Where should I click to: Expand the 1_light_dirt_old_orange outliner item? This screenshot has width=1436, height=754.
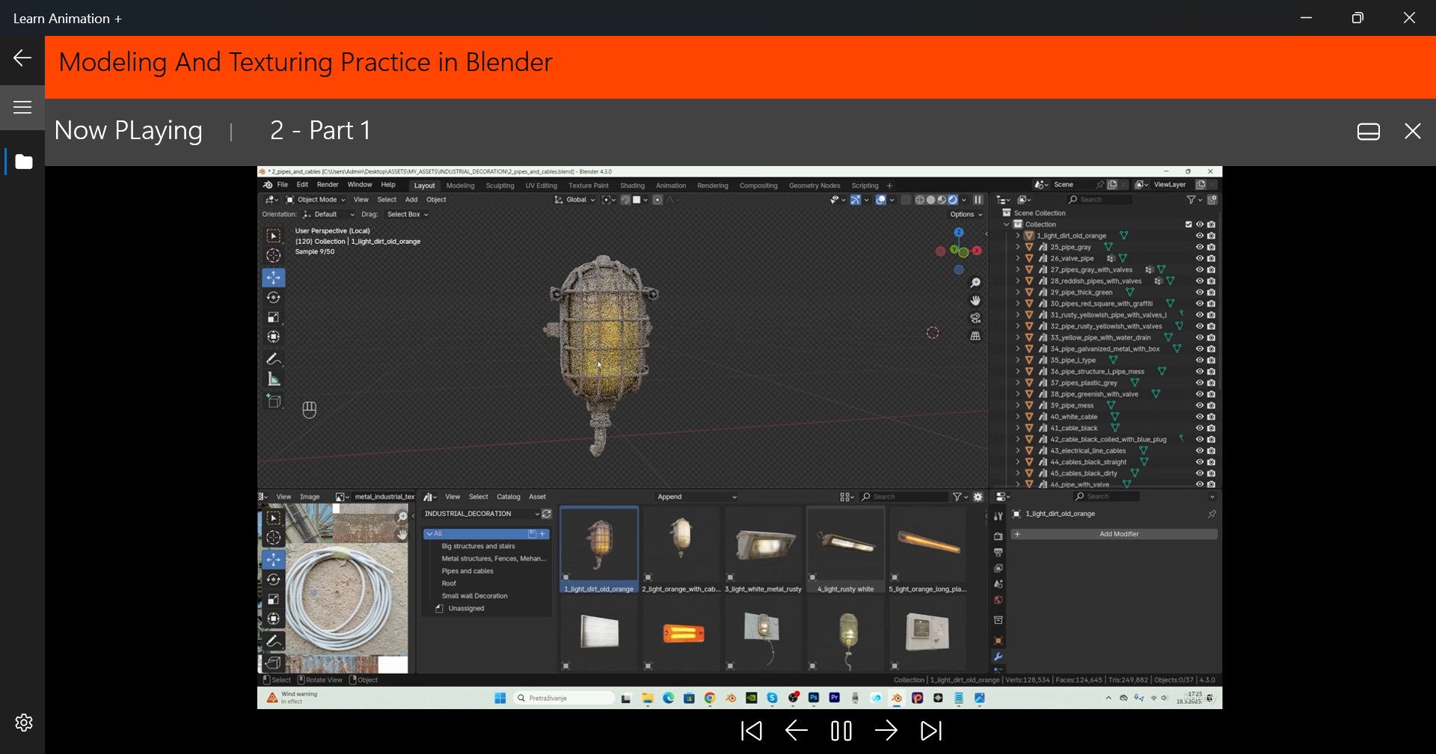tap(1018, 236)
